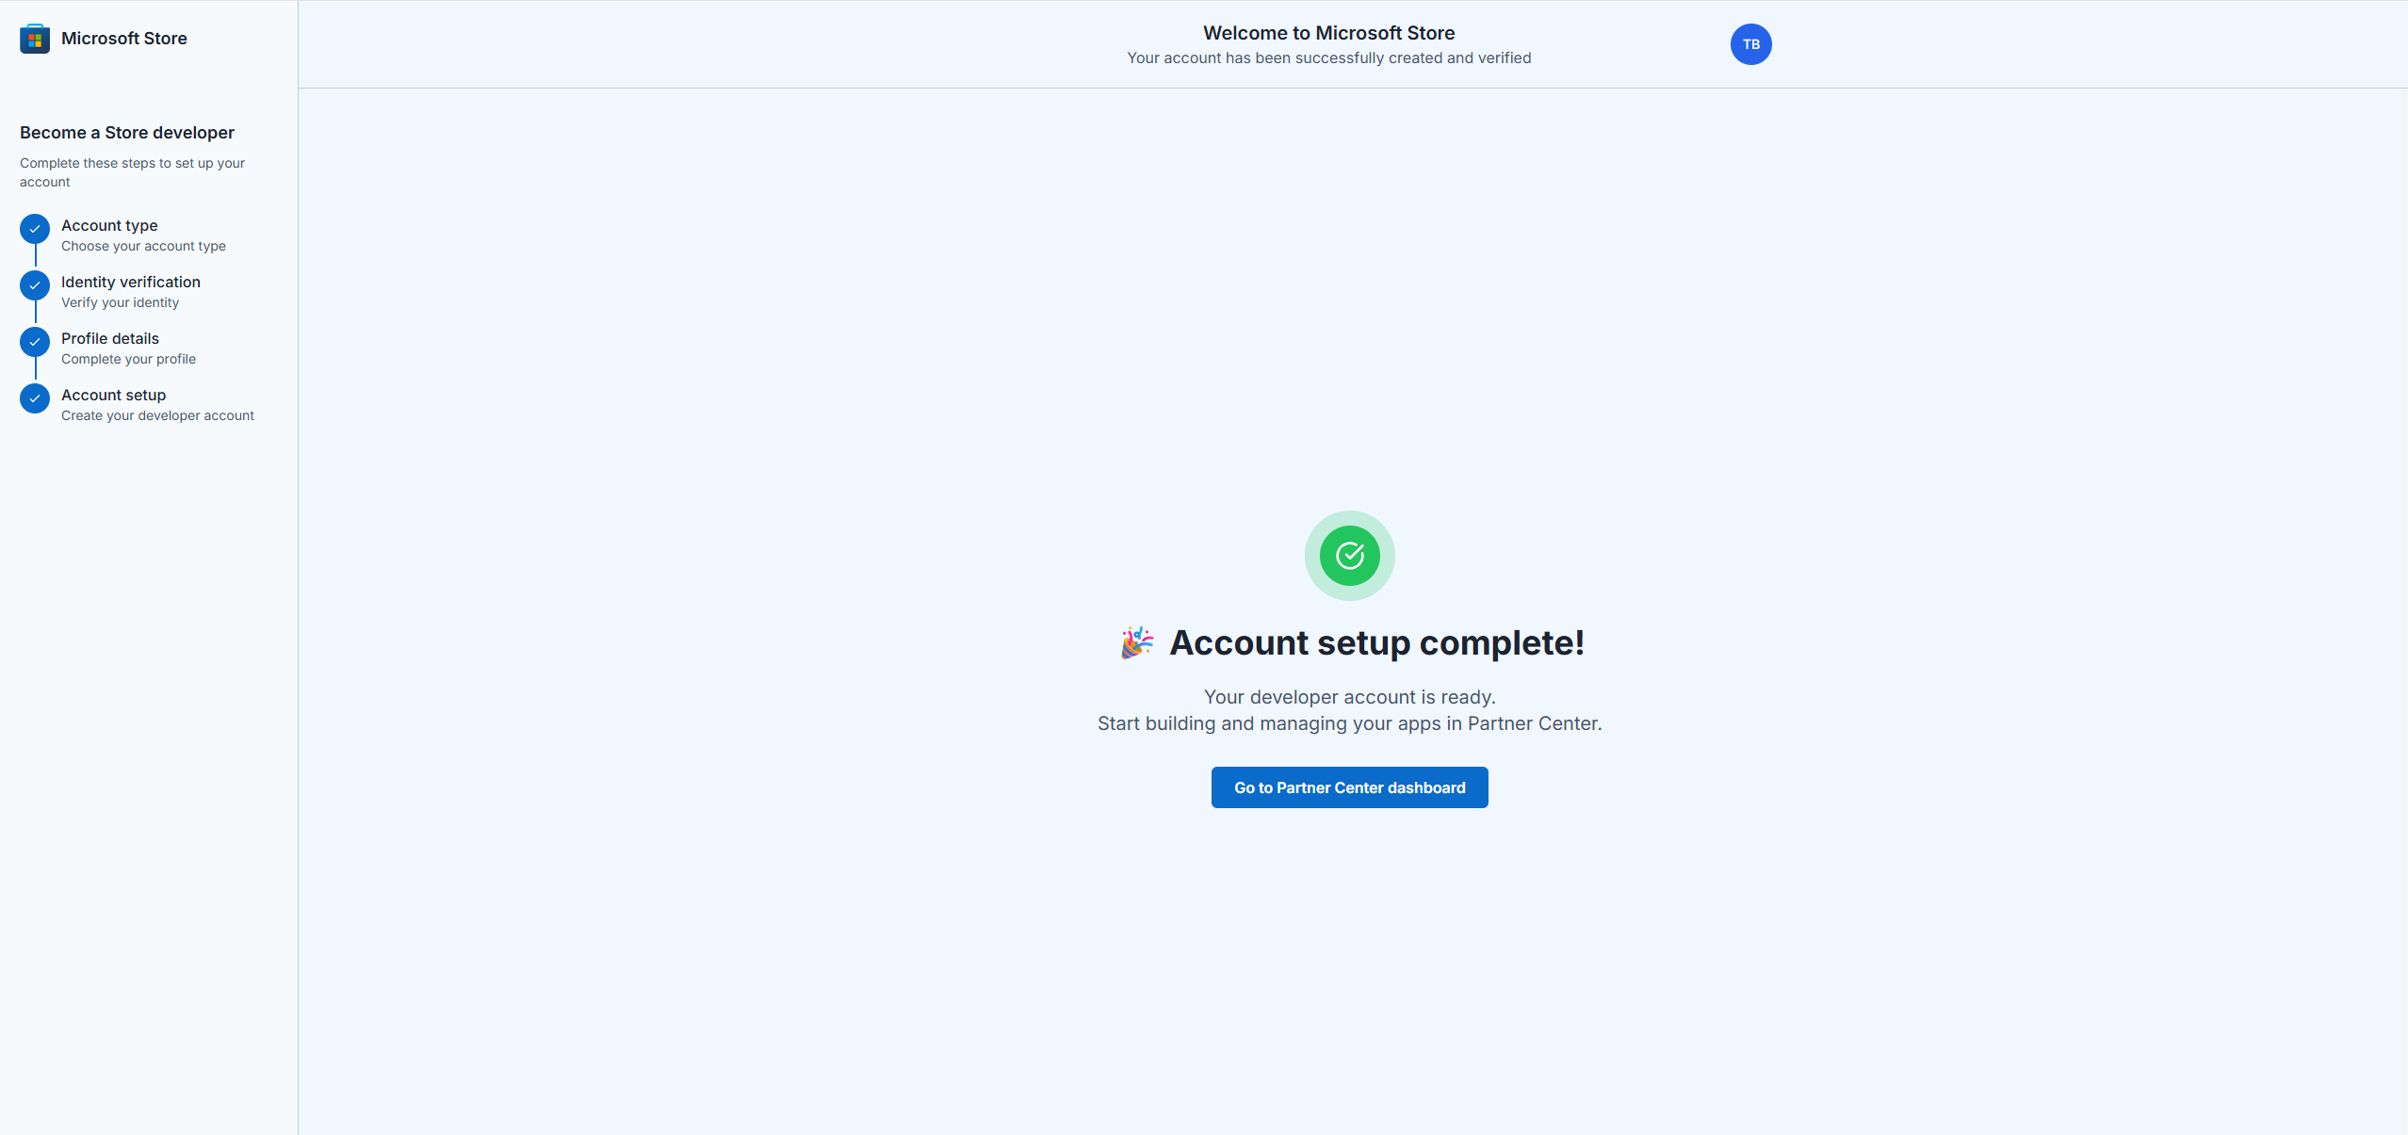Click 'Verify your identity' text
This screenshot has width=2408, height=1135.
click(x=120, y=302)
